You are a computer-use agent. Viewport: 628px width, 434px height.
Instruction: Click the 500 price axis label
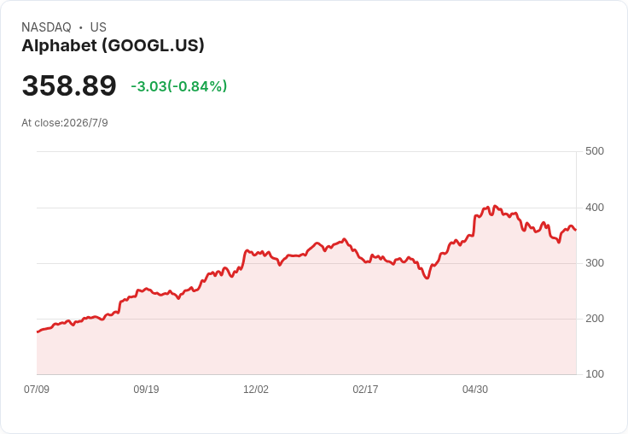595,151
